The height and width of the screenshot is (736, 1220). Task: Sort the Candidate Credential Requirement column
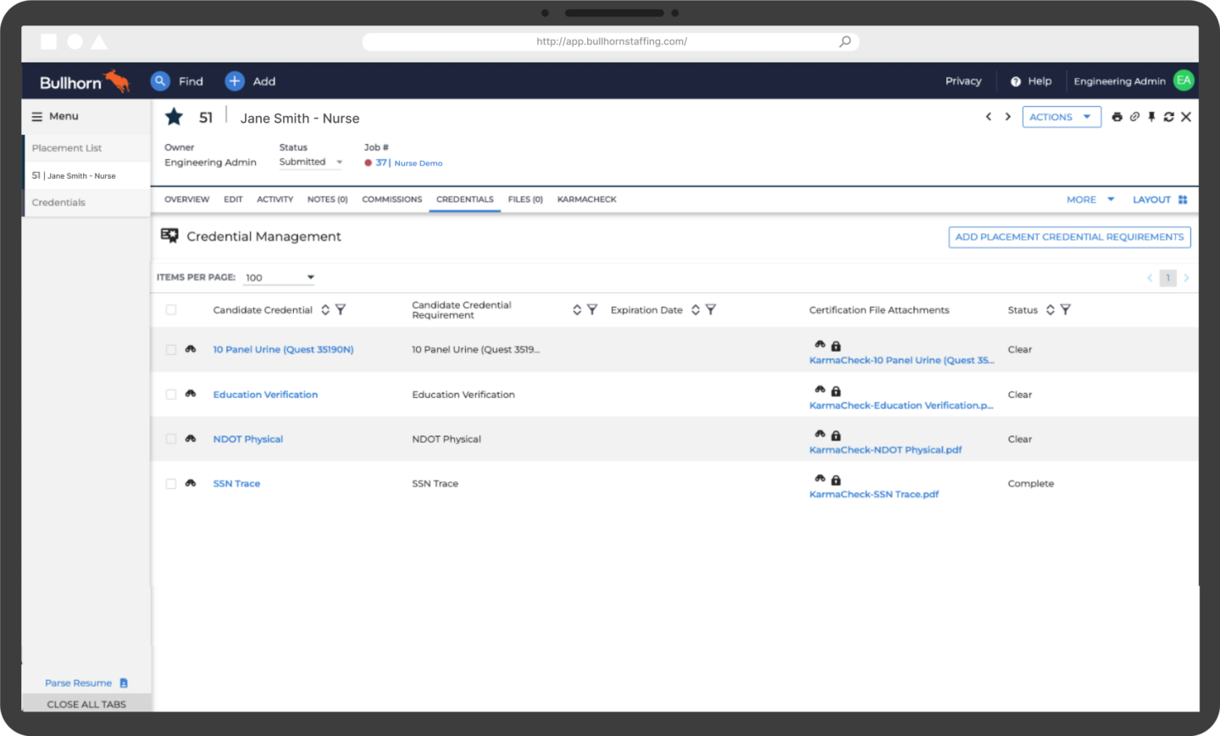[x=577, y=310]
